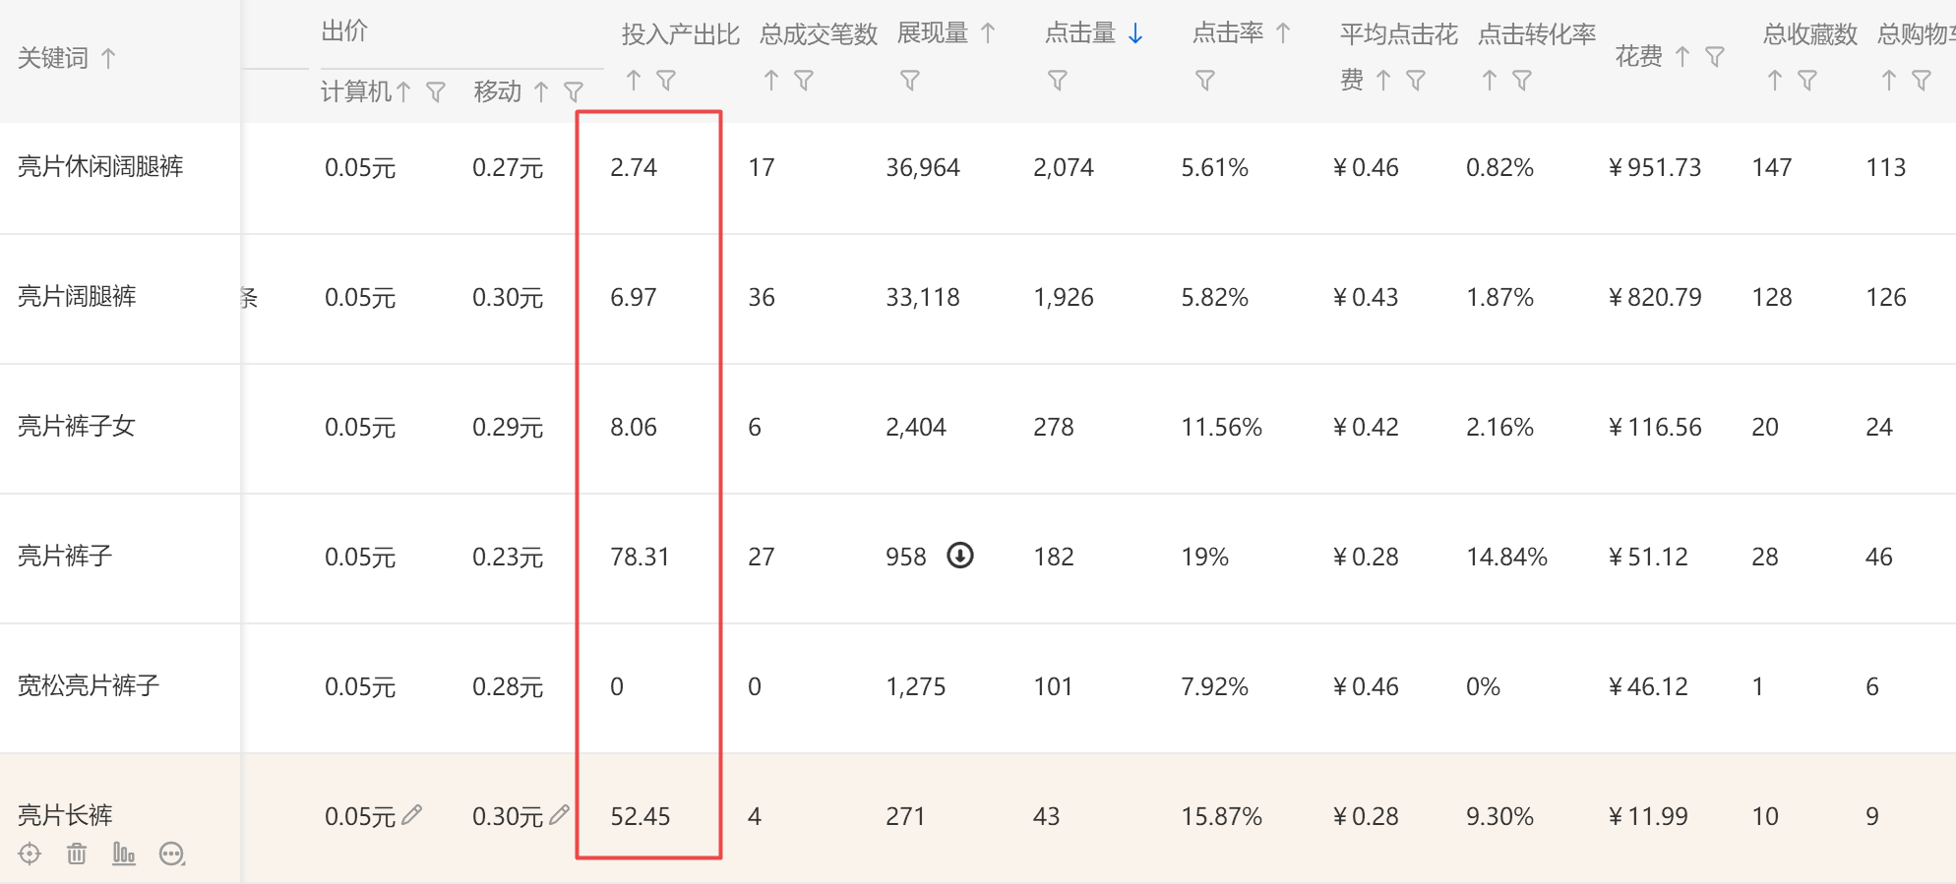This screenshot has height=884, width=1956.
Task: Sort 计算机 bid column ascending arrow
Action: (x=403, y=91)
